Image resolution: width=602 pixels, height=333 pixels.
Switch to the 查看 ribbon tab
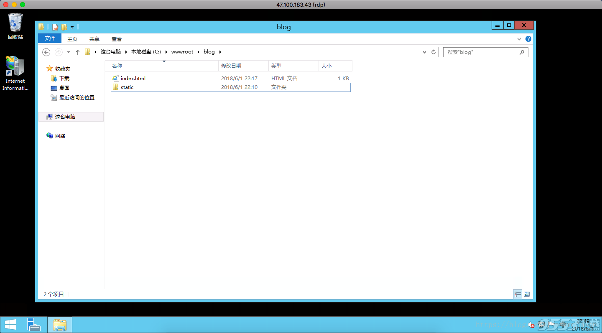[x=117, y=39]
